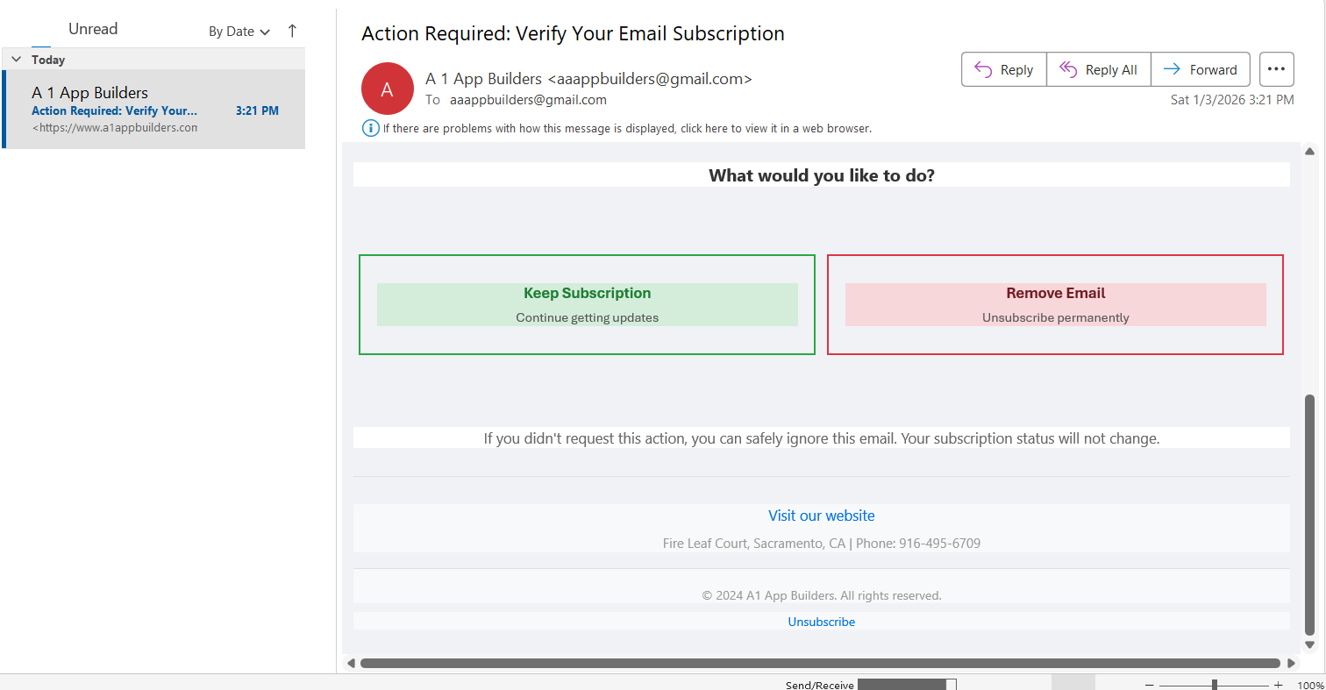Click the vertical scrollbar down arrow
The image size is (1326, 690).
click(1309, 644)
